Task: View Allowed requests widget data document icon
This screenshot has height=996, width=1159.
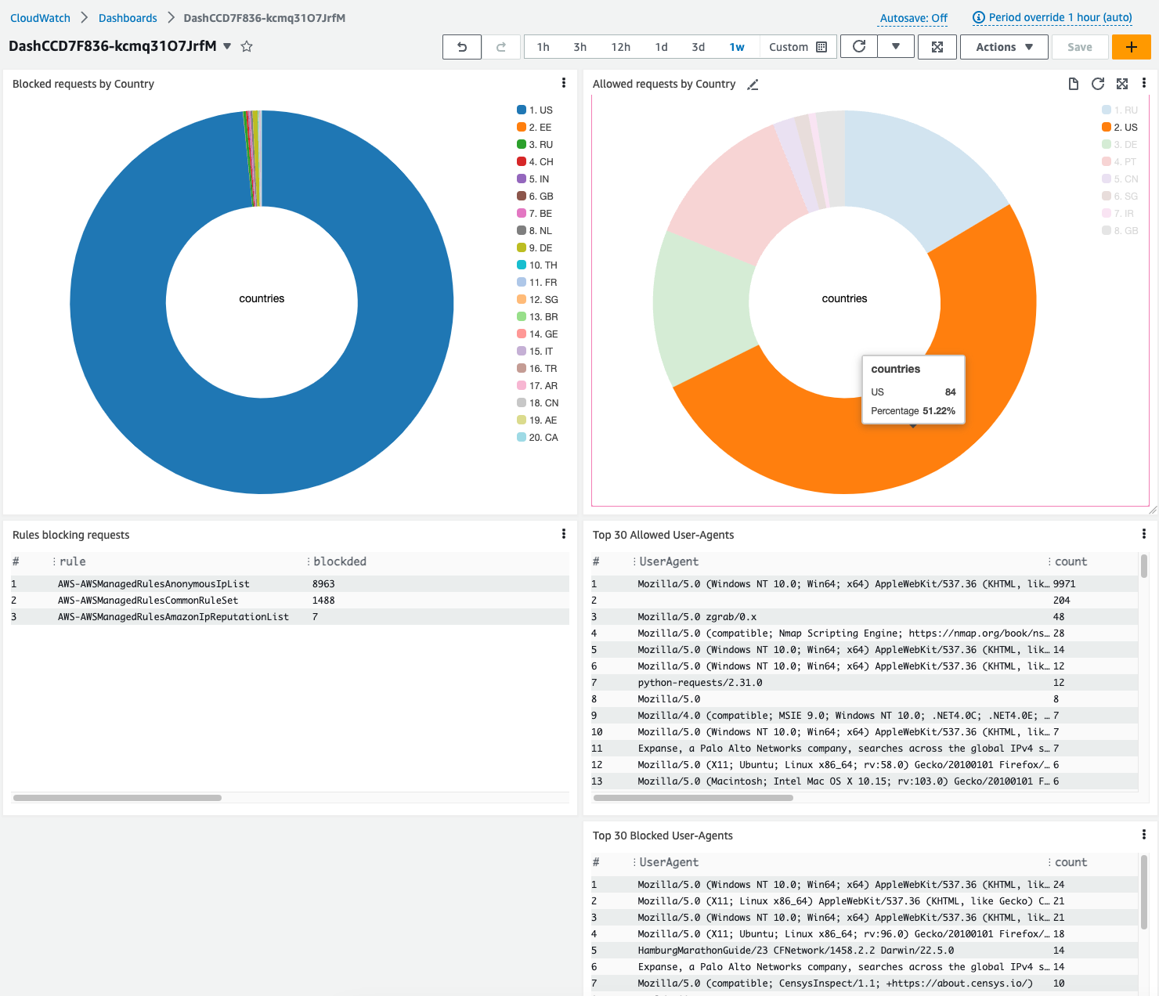Action: [1074, 84]
